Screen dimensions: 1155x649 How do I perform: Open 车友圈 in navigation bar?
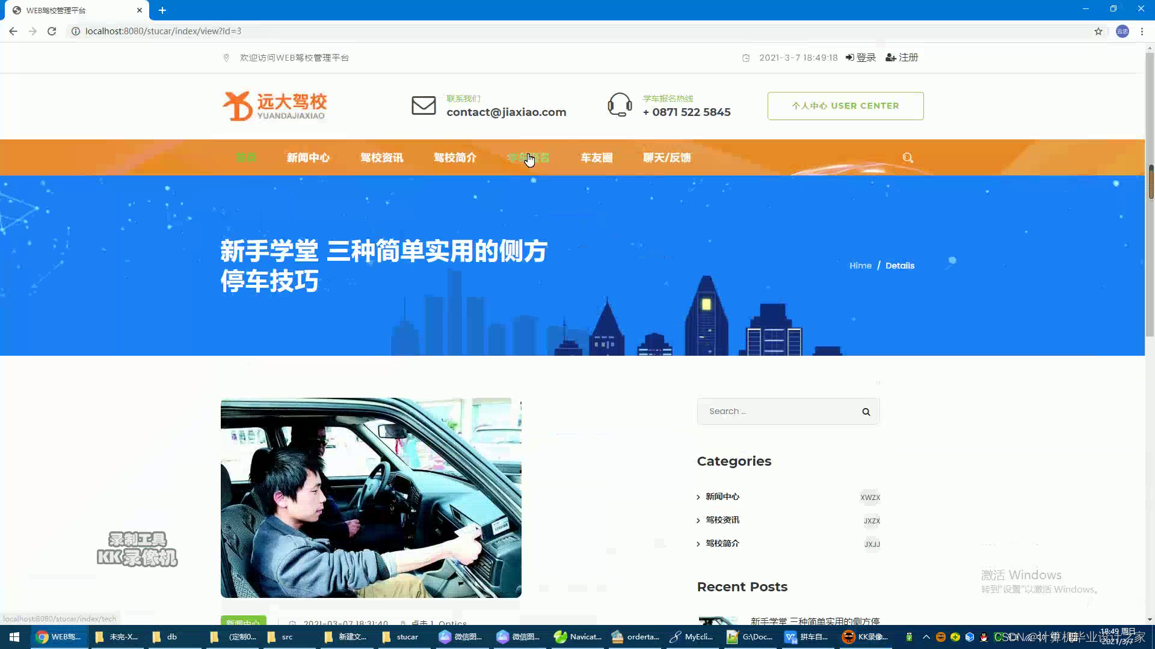coord(596,157)
